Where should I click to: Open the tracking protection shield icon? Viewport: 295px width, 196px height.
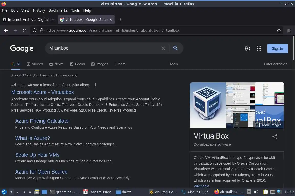[34, 30]
